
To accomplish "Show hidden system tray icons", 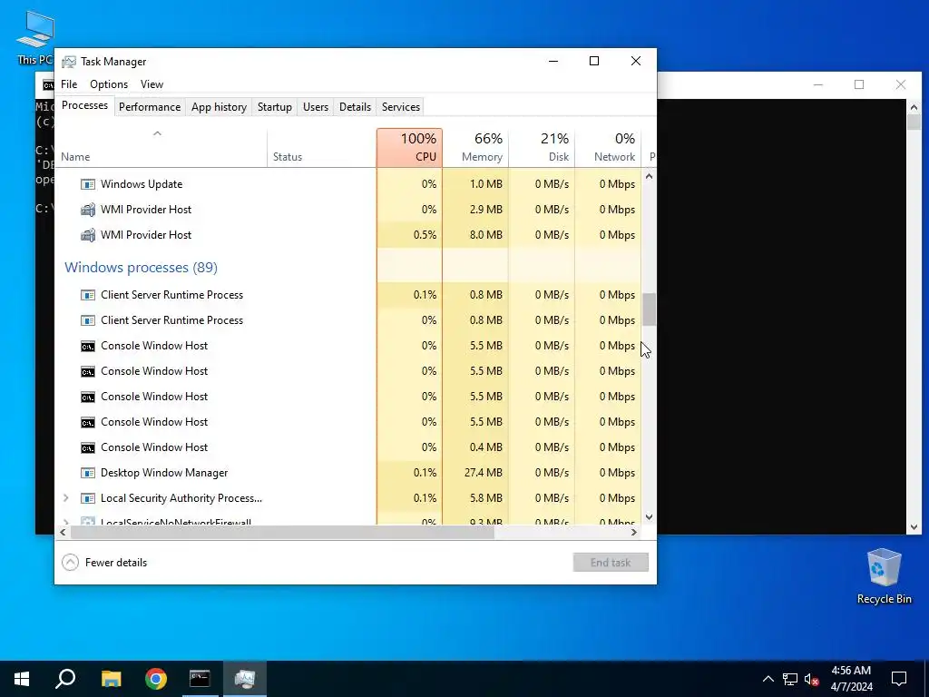I will 768,679.
